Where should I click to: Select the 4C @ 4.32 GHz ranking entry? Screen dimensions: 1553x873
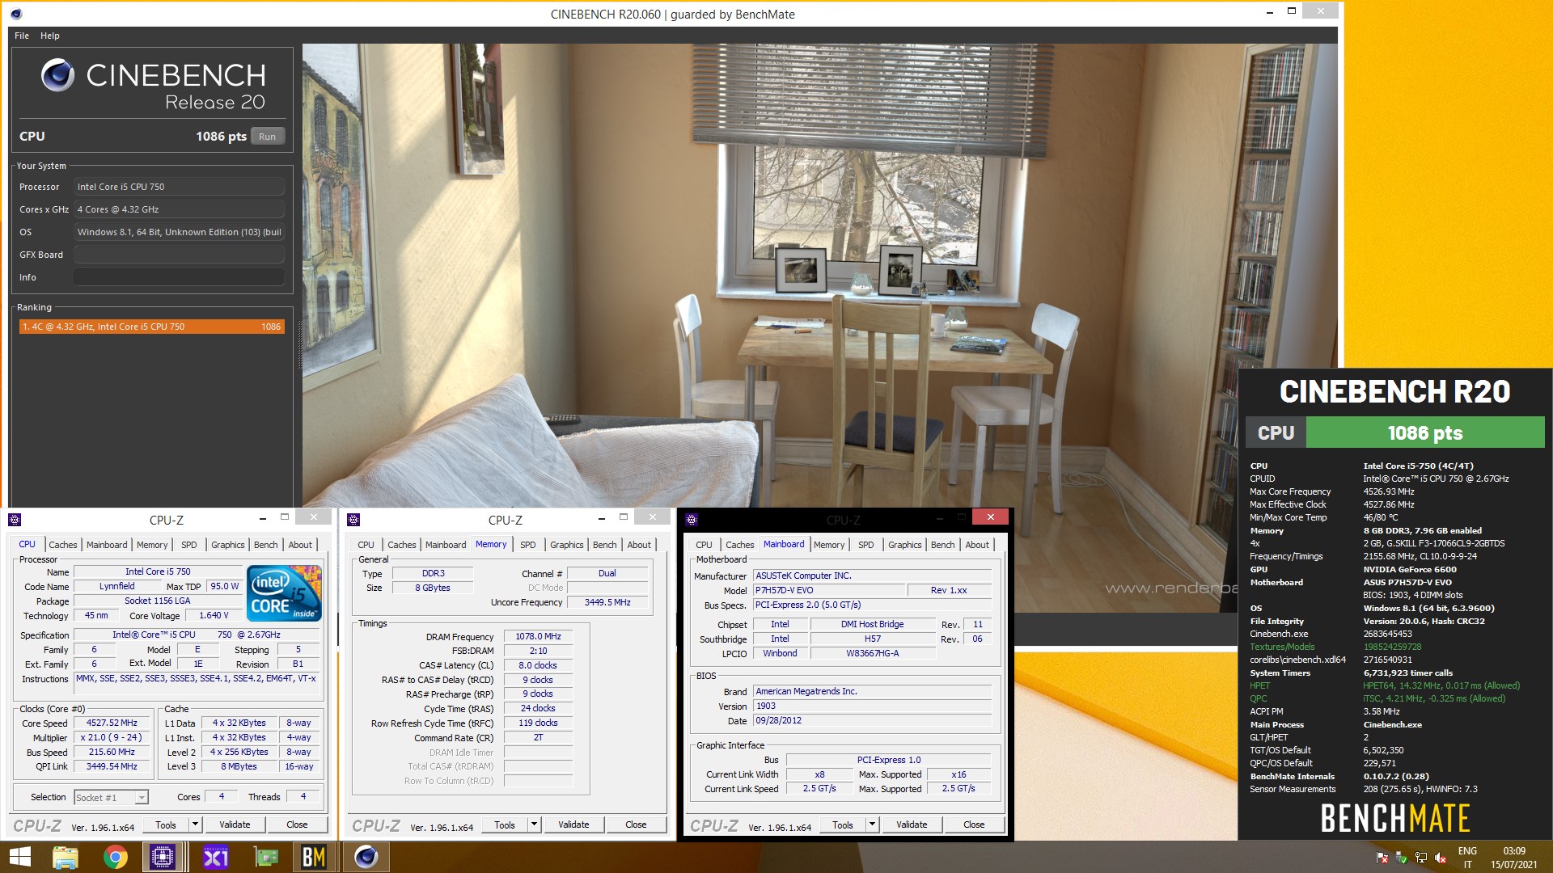[x=152, y=327]
